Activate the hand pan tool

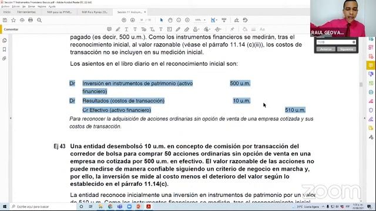point(170,20)
